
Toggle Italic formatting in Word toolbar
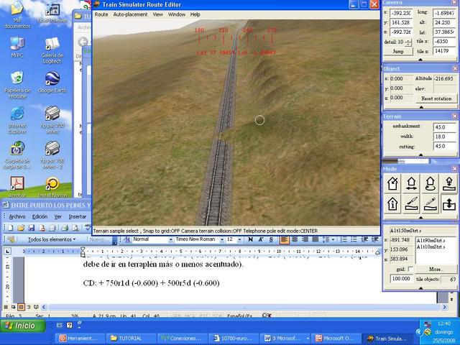262,239
